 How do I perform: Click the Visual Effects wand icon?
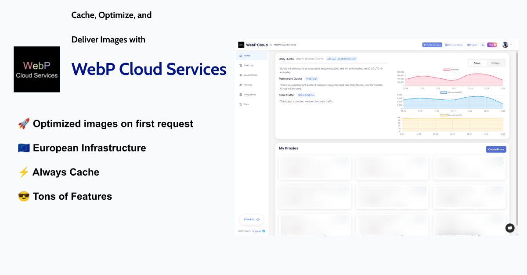[241, 75]
